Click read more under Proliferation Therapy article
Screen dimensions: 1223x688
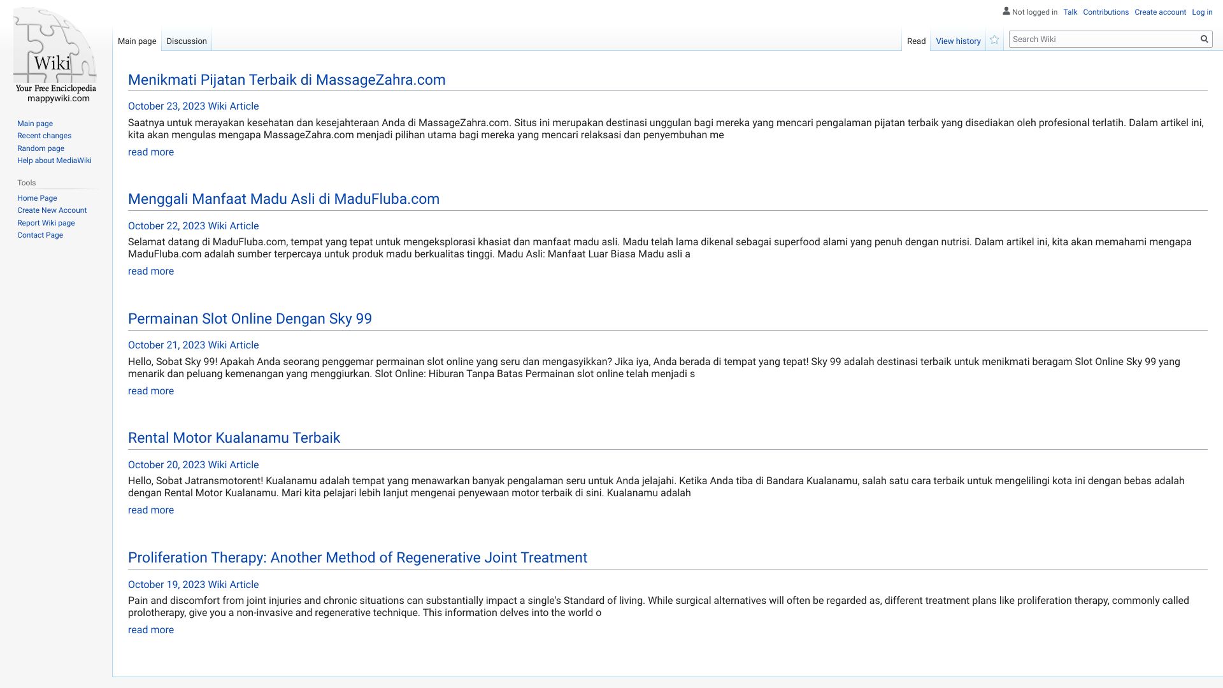(151, 630)
